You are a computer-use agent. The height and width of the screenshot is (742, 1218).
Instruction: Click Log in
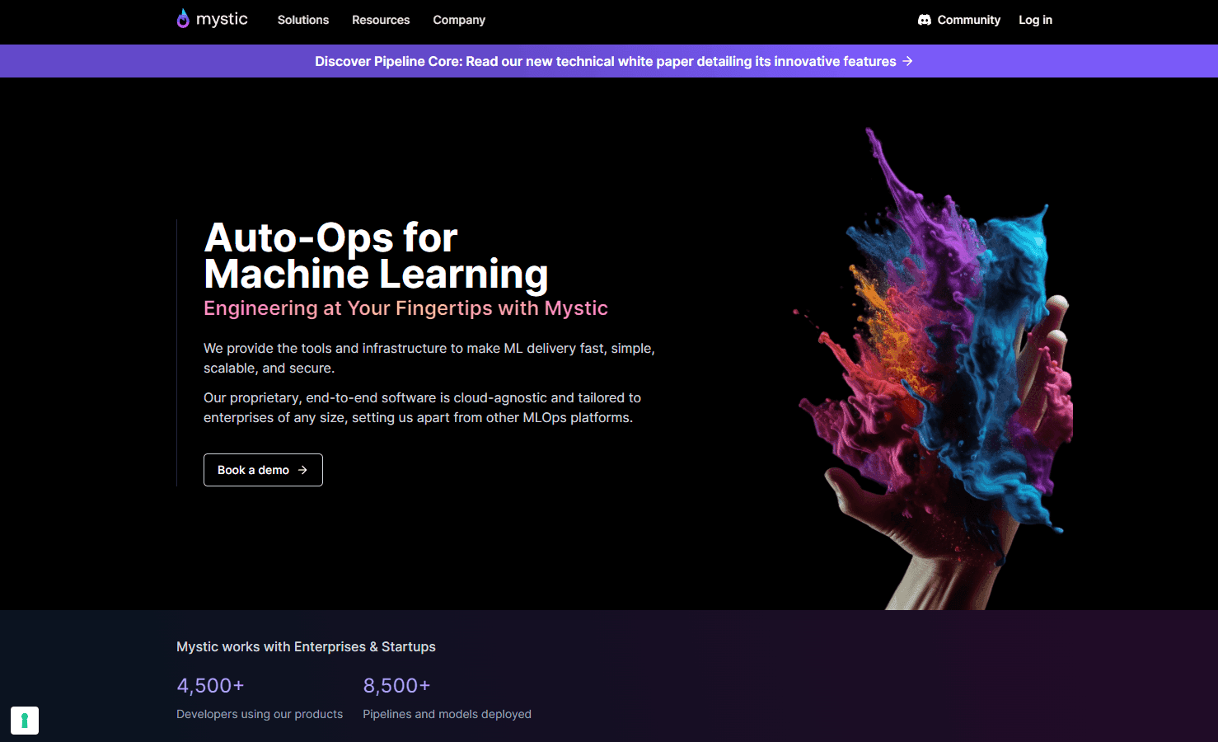pos(1035,20)
